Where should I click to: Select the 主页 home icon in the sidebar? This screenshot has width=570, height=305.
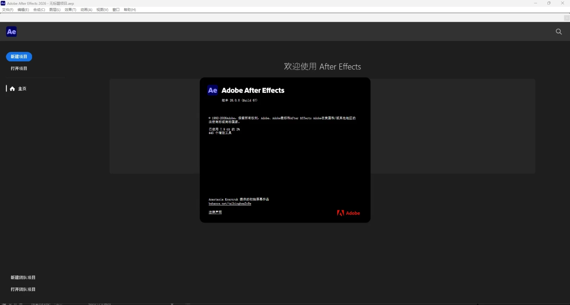pos(12,89)
